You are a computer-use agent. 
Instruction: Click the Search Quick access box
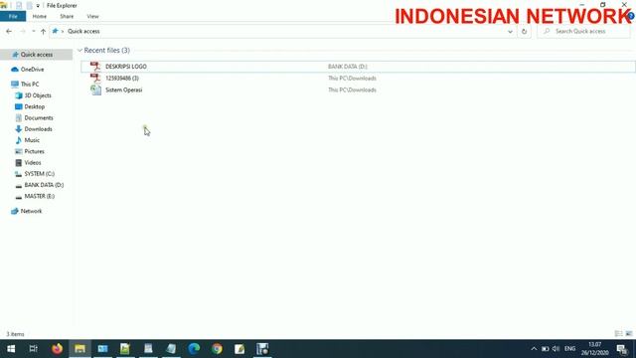click(x=583, y=31)
